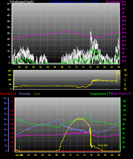Click the 29.5 barometer axis value

tap(124, 33)
